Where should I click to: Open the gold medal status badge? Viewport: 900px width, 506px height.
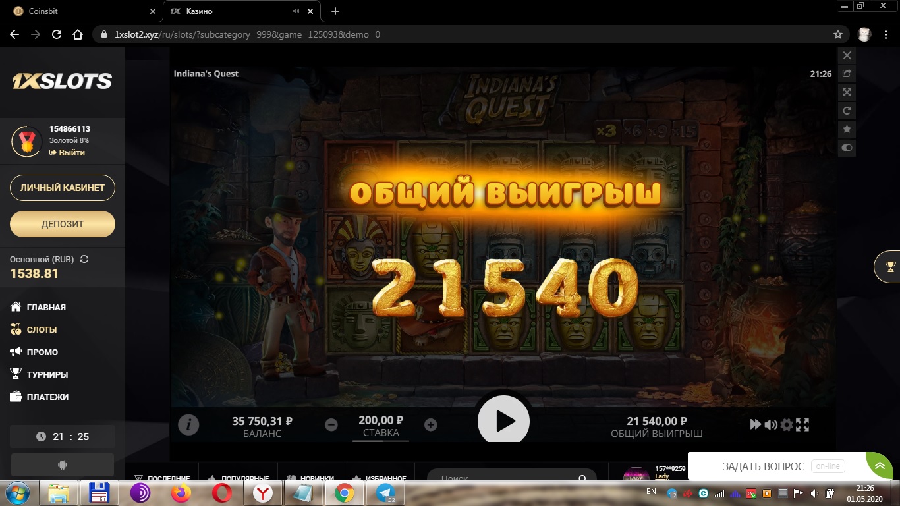pyautogui.click(x=27, y=140)
